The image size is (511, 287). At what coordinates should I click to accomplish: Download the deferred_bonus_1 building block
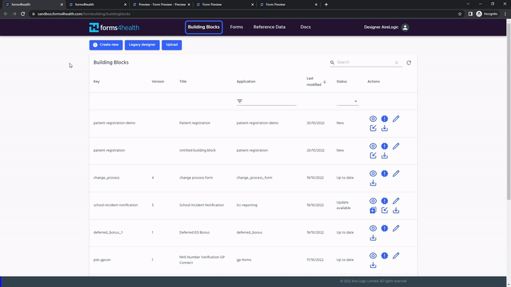[x=373, y=237]
